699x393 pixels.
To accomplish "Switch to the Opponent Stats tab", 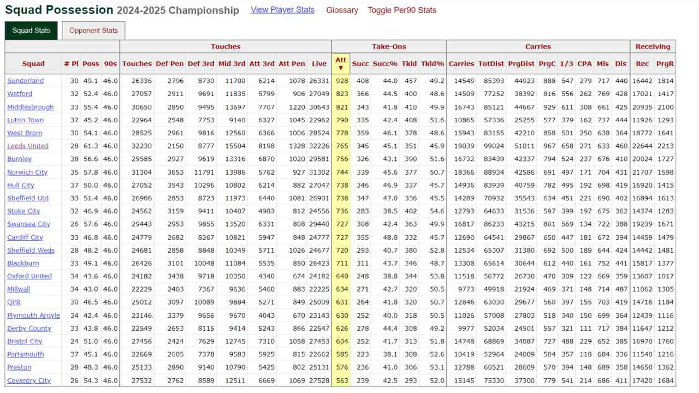I will pos(93,31).
